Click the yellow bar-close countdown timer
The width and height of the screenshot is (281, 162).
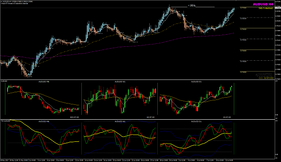(266, 78)
